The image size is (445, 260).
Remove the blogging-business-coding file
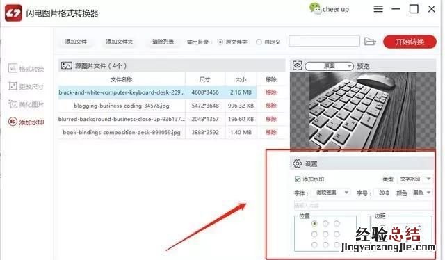coord(271,106)
